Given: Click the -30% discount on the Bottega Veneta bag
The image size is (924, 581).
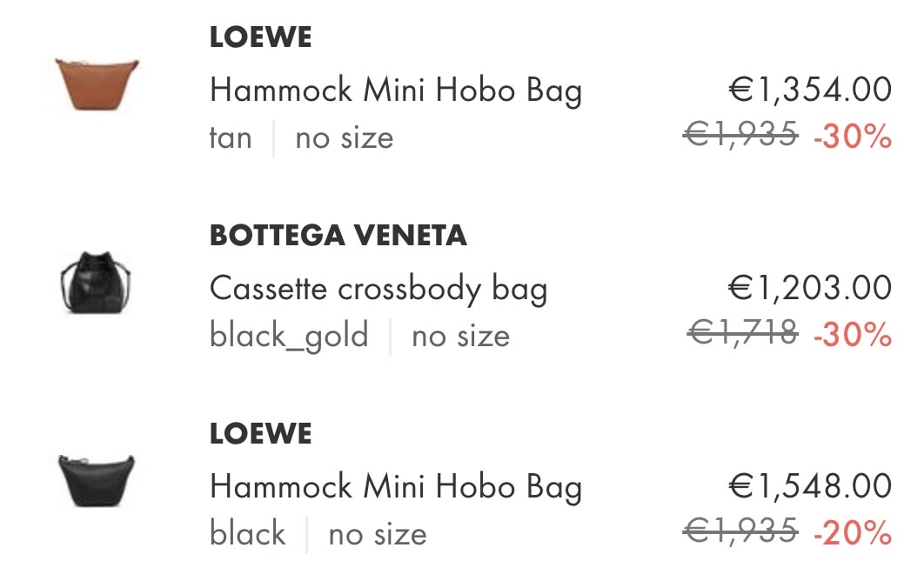Looking at the screenshot, I should 853,333.
